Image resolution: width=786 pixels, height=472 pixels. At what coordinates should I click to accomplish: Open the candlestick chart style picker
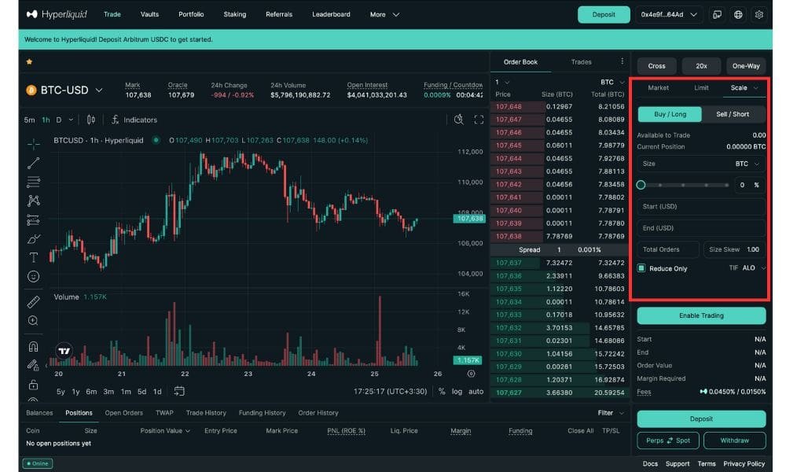(90, 120)
